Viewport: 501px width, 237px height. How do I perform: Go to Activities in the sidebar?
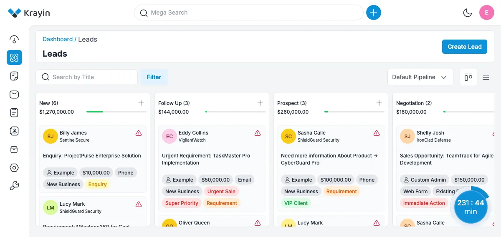pyautogui.click(x=14, y=112)
